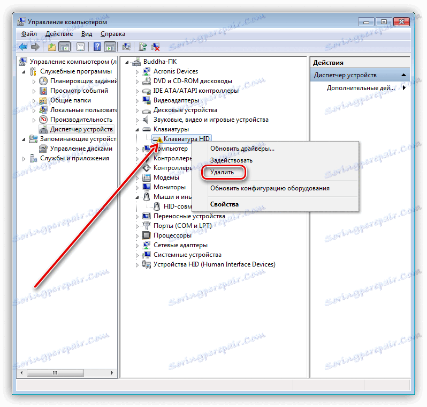
Task: Collapse the Запоминающие устройства node
Action: (x=24, y=139)
